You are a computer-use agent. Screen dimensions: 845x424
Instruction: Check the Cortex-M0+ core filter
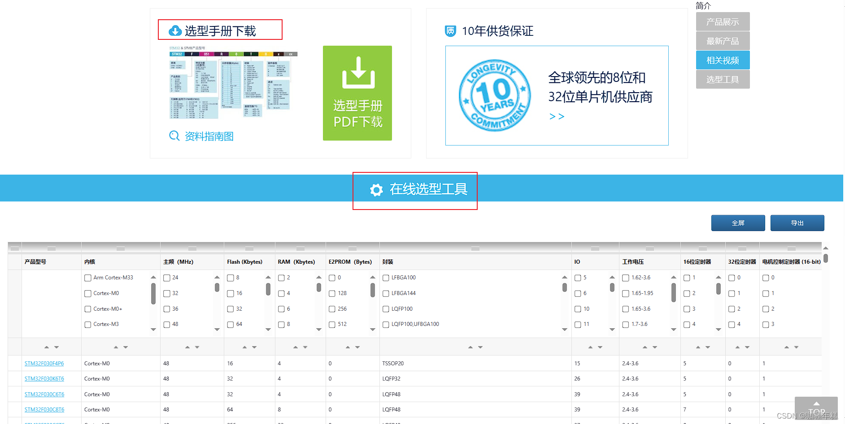pyautogui.click(x=88, y=309)
